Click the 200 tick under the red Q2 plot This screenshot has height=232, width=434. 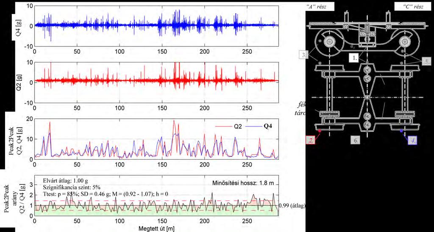(x=205, y=108)
